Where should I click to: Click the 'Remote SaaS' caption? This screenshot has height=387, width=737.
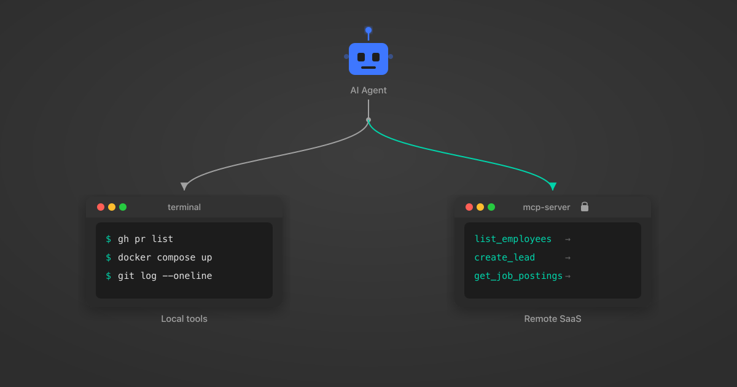click(553, 319)
